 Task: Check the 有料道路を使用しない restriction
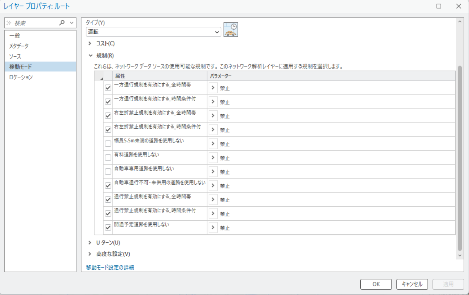tap(108, 158)
